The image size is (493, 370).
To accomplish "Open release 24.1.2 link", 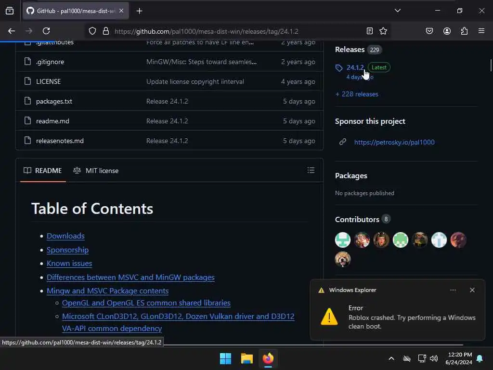I will (x=355, y=67).
